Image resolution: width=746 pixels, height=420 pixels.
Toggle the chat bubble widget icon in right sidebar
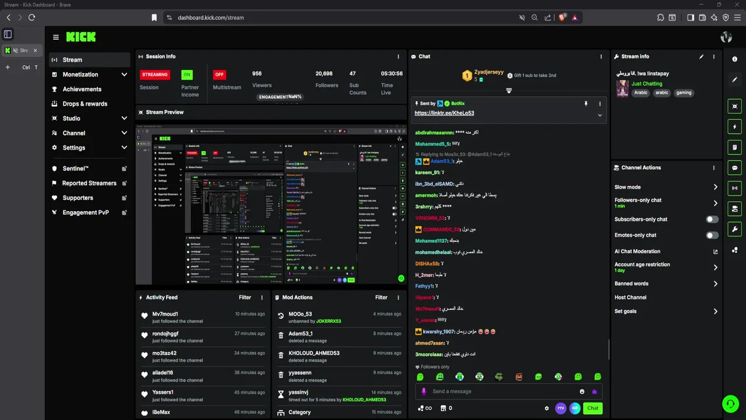[x=735, y=167]
